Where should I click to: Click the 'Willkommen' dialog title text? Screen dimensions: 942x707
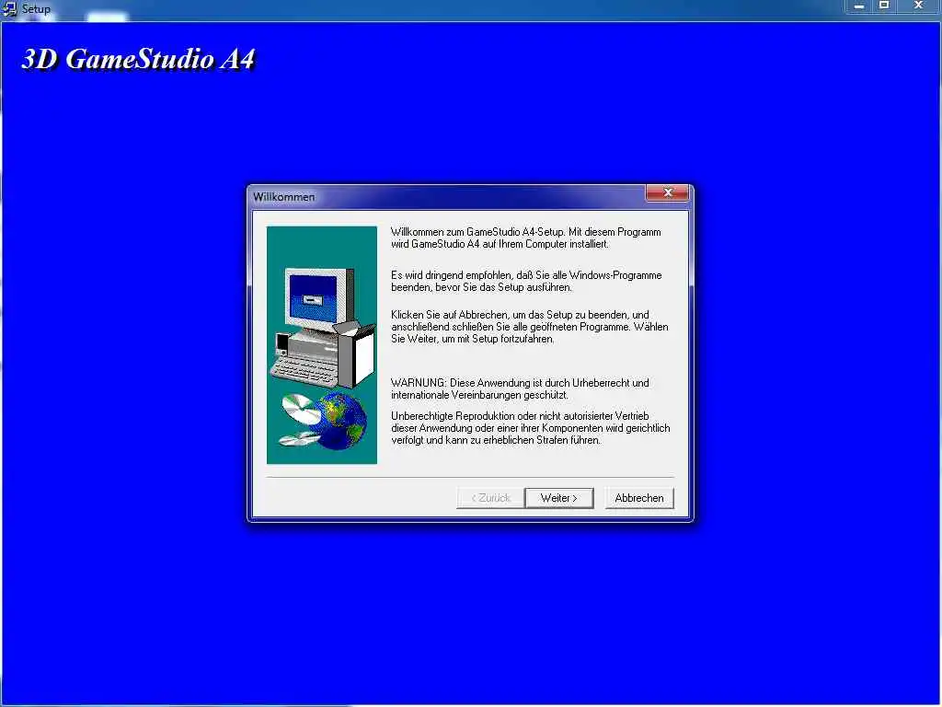pos(283,197)
